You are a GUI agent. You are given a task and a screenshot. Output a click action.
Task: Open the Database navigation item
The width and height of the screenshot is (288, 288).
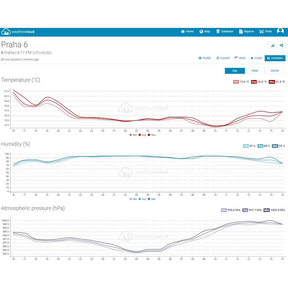(225, 31)
